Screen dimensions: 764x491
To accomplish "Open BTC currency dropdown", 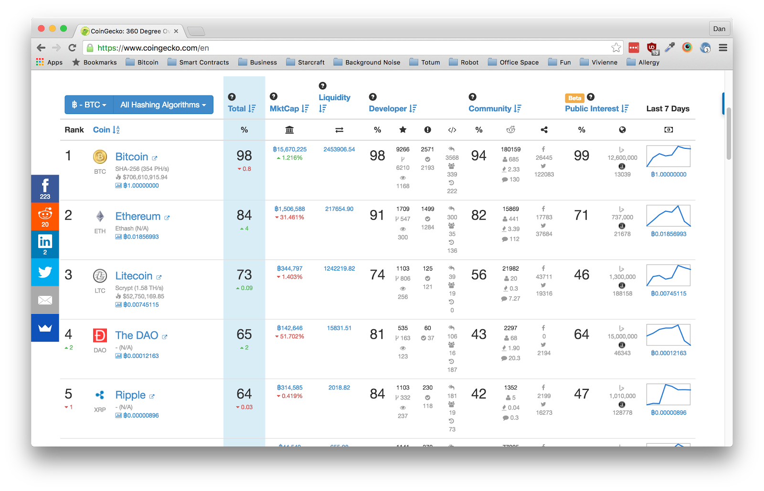I will (x=89, y=104).
